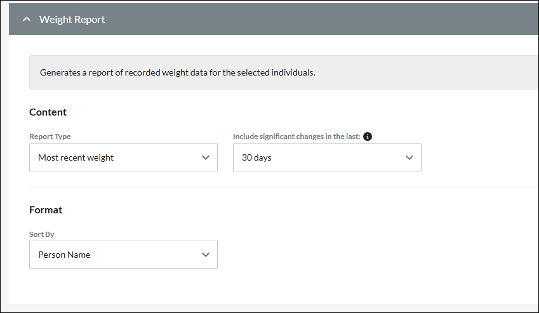Click the Report Type field label
This screenshot has width=539, height=313.
(x=50, y=137)
